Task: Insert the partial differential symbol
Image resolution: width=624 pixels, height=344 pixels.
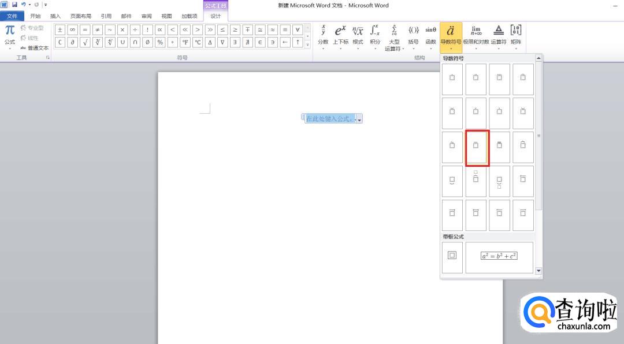Action: [72, 42]
